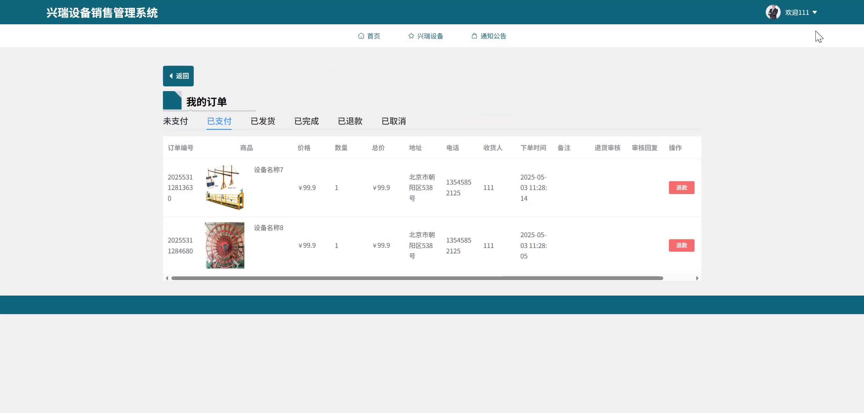Screen dimensions: 864x413
Task: Click the 兴瑞设备销售管理系统 site title
Action: click(x=102, y=13)
